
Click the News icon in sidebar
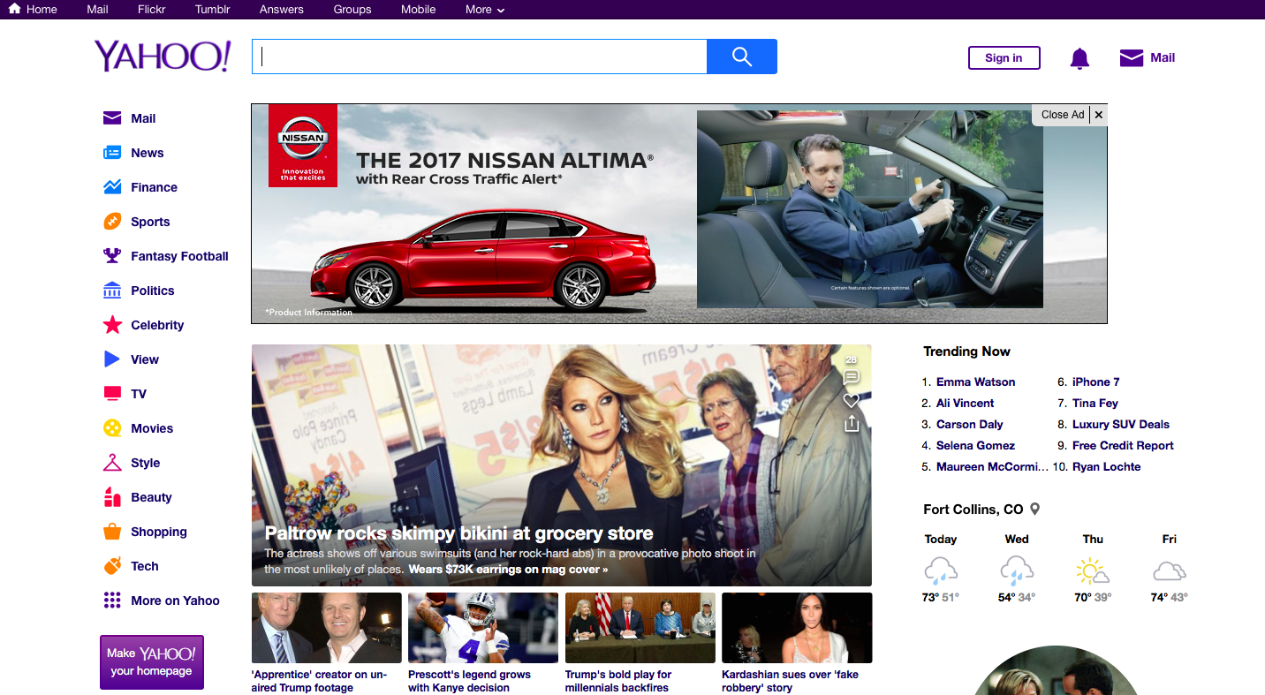pos(112,153)
